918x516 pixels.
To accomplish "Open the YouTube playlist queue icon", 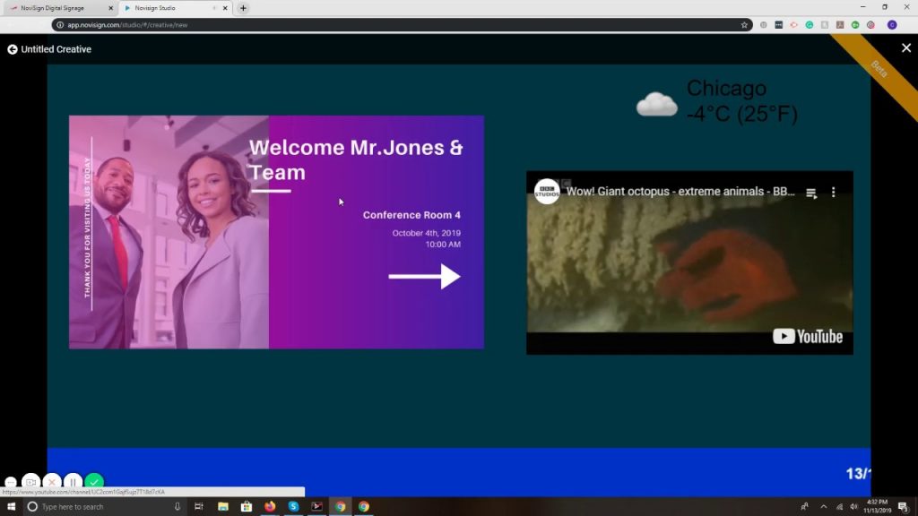I will [810, 193].
